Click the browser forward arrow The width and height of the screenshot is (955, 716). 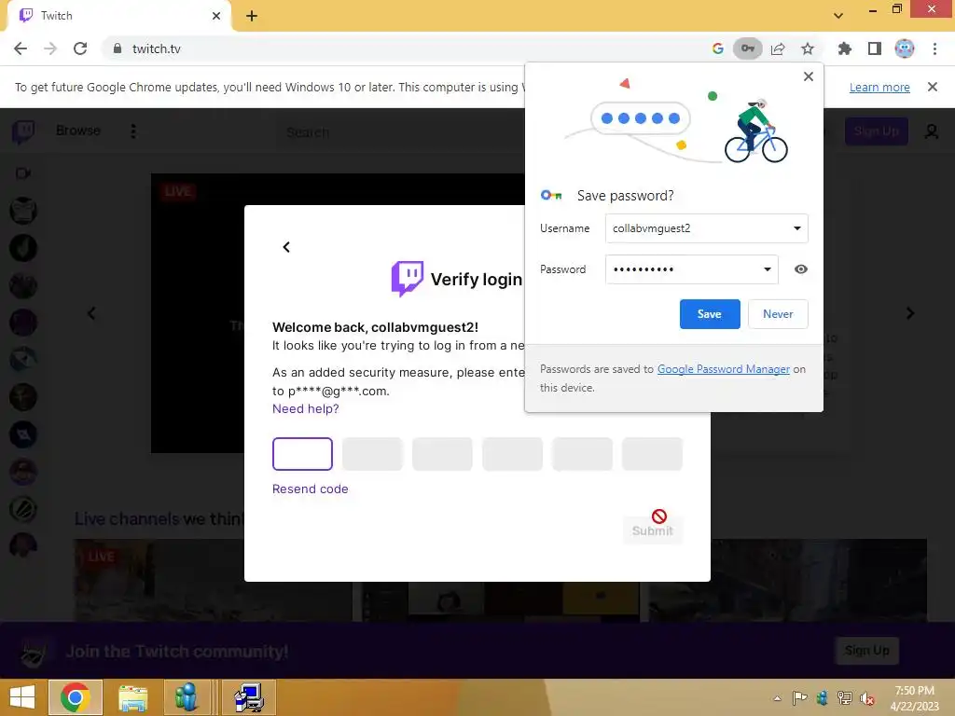pos(50,48)
